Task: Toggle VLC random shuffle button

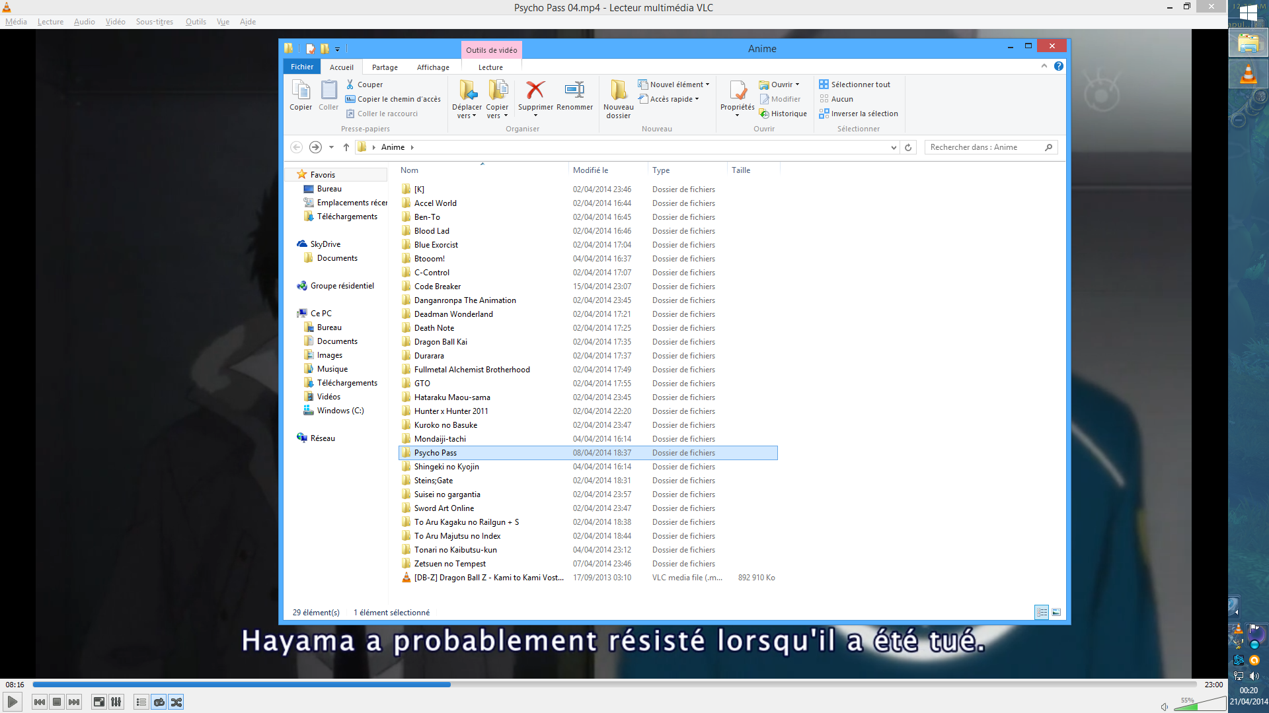Action: (x=176, y=702)
